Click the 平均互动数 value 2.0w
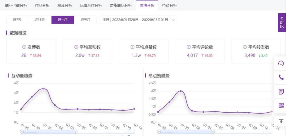This screenshot has width=286, height=136. [80, 56]
